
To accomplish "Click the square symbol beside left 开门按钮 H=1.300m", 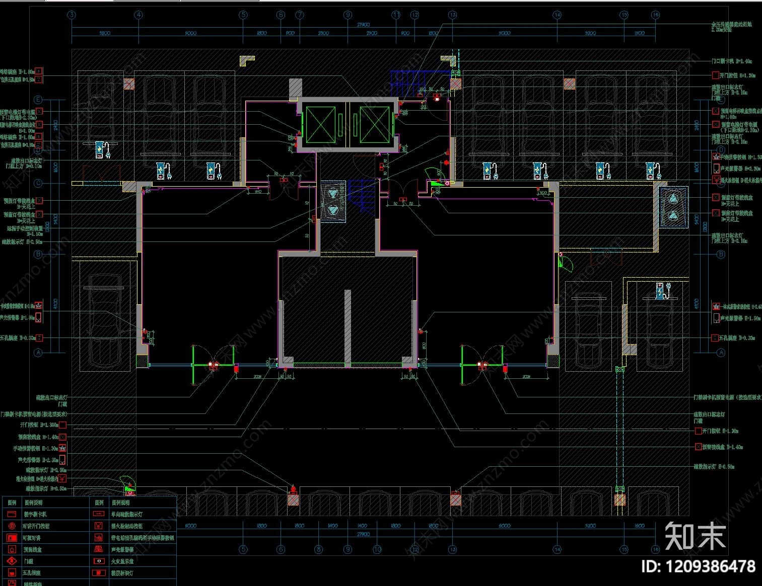I will pyautogui.click(x=62, y=425).
